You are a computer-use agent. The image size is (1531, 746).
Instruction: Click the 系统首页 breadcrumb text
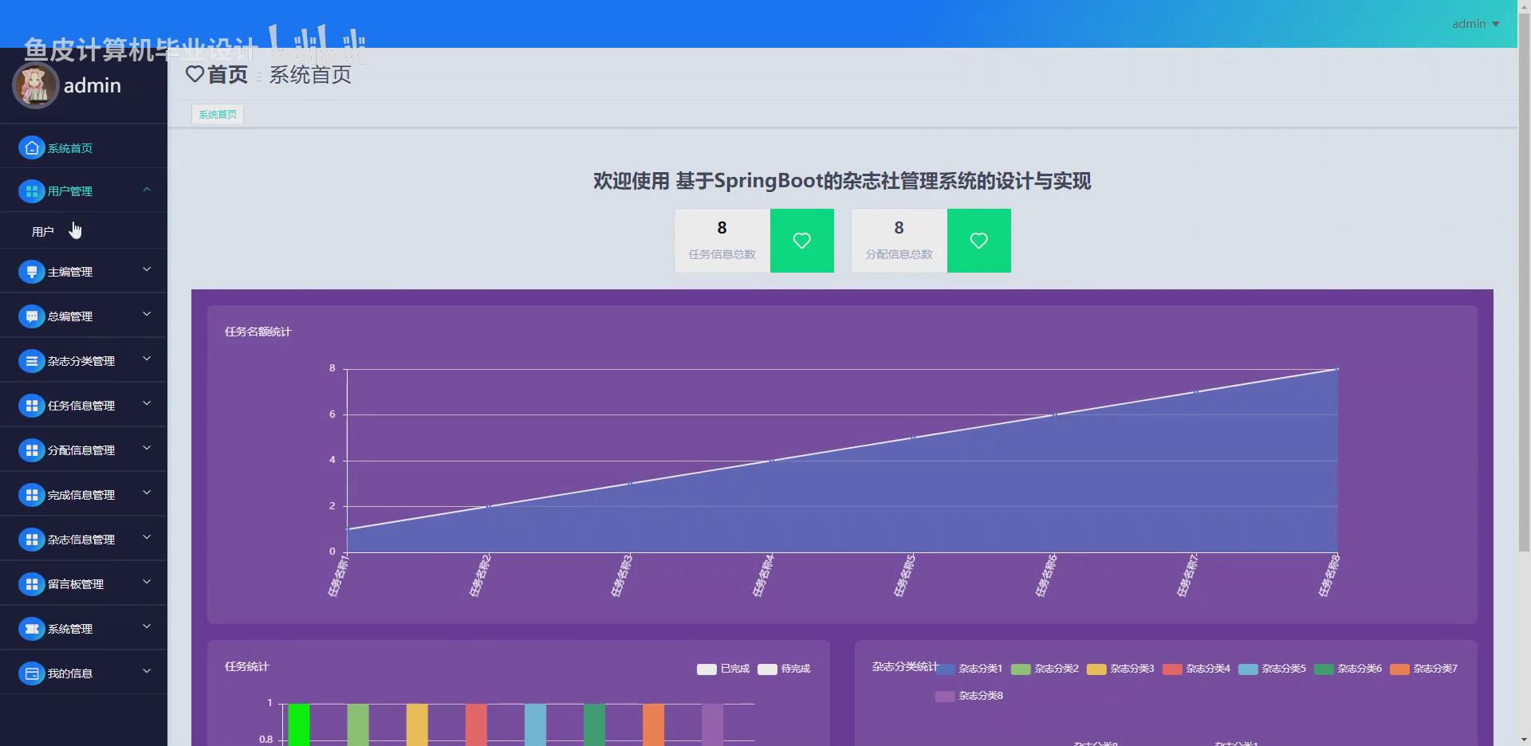tap(310, 75)
